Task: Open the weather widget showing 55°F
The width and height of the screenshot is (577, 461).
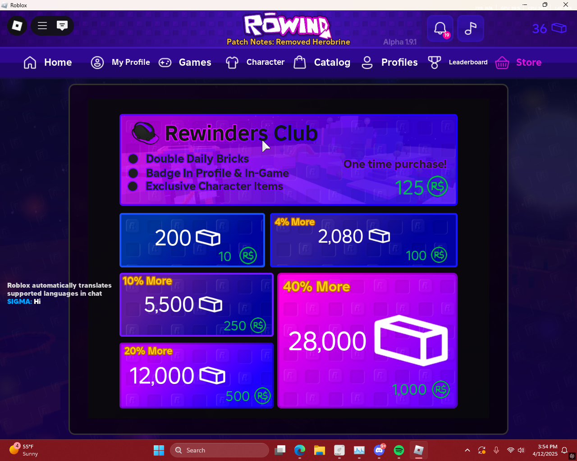Action: click(x=24, y=450)
